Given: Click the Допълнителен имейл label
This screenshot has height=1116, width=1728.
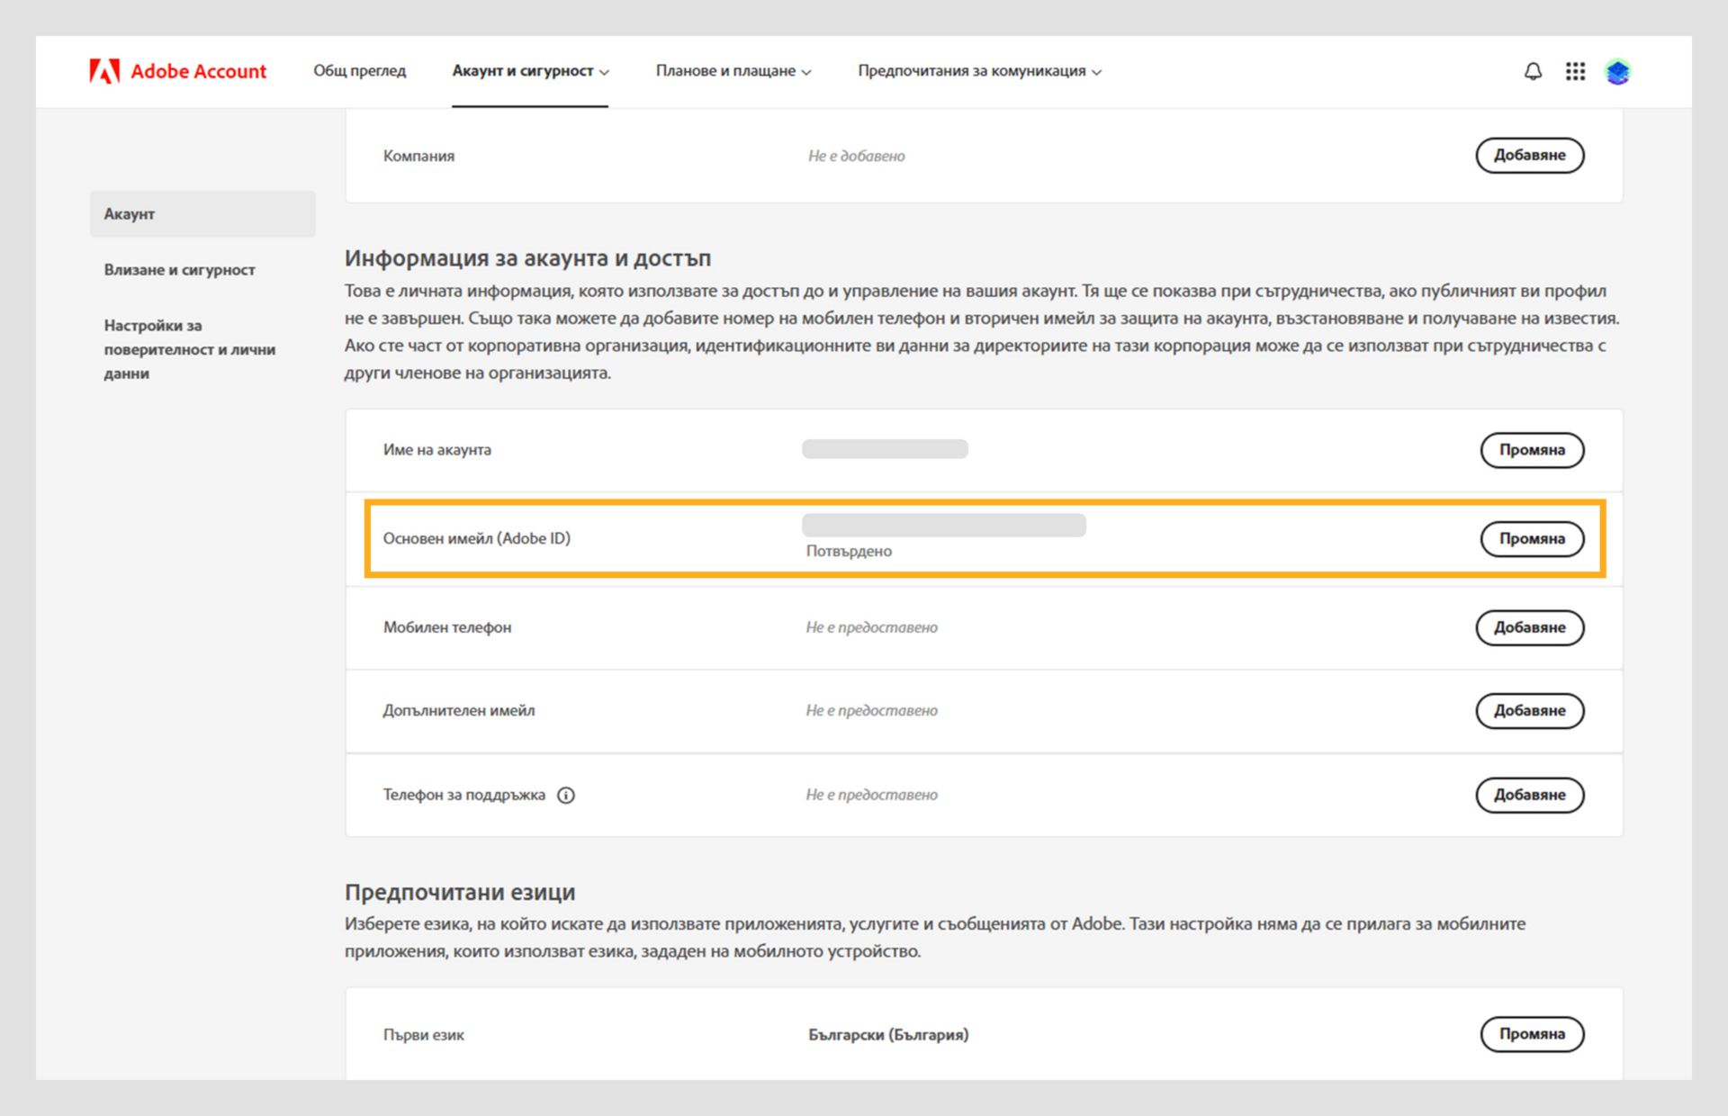Looking at the screenshot, I should [458, 710].
